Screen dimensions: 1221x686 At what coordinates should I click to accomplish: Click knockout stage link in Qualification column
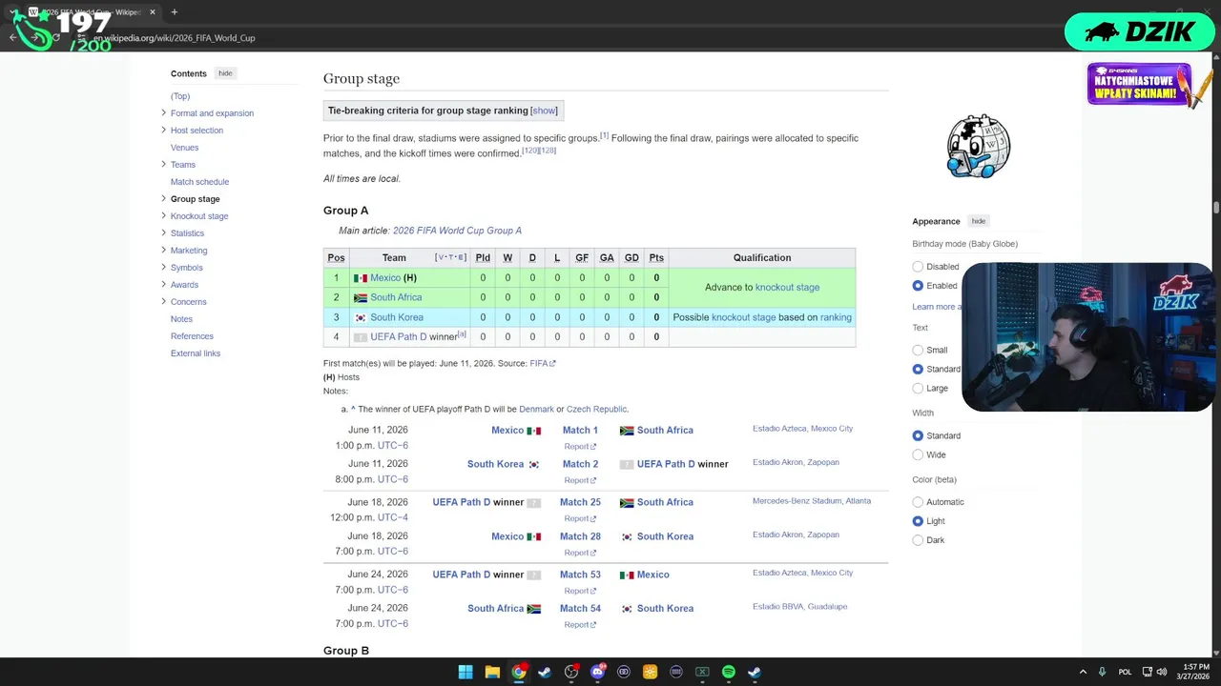787,288
